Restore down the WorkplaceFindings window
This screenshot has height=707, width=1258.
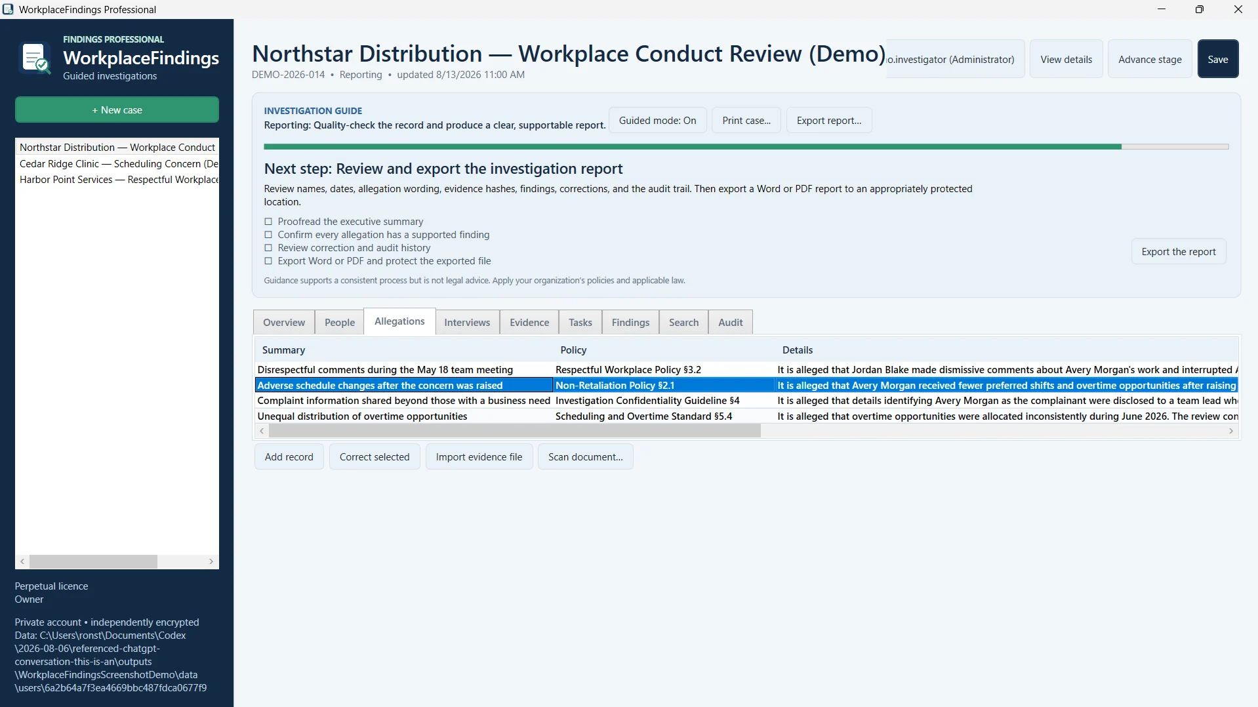[x=1200, y=9]
